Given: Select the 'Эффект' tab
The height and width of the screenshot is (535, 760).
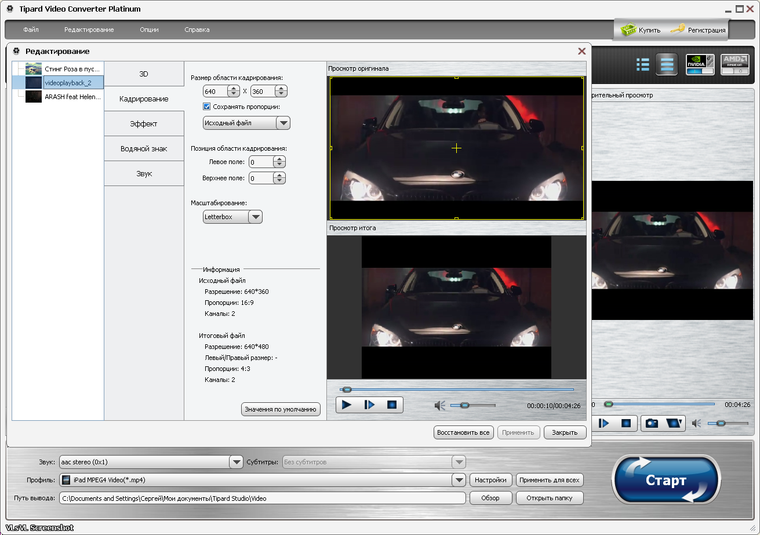Looking at the screenshot, I should (x=144, y=124).
